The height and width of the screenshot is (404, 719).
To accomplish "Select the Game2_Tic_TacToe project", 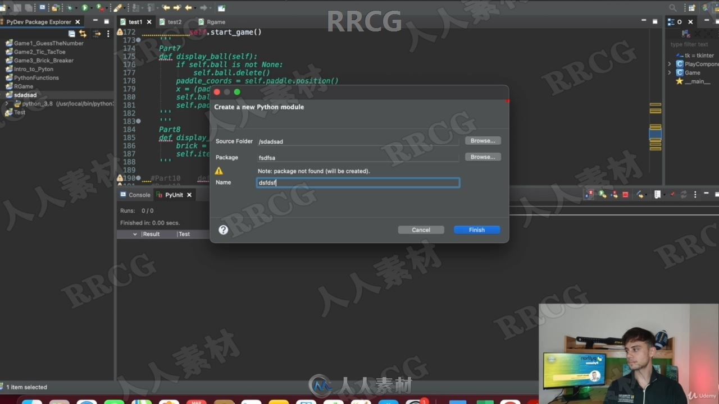I will (36, 52).
